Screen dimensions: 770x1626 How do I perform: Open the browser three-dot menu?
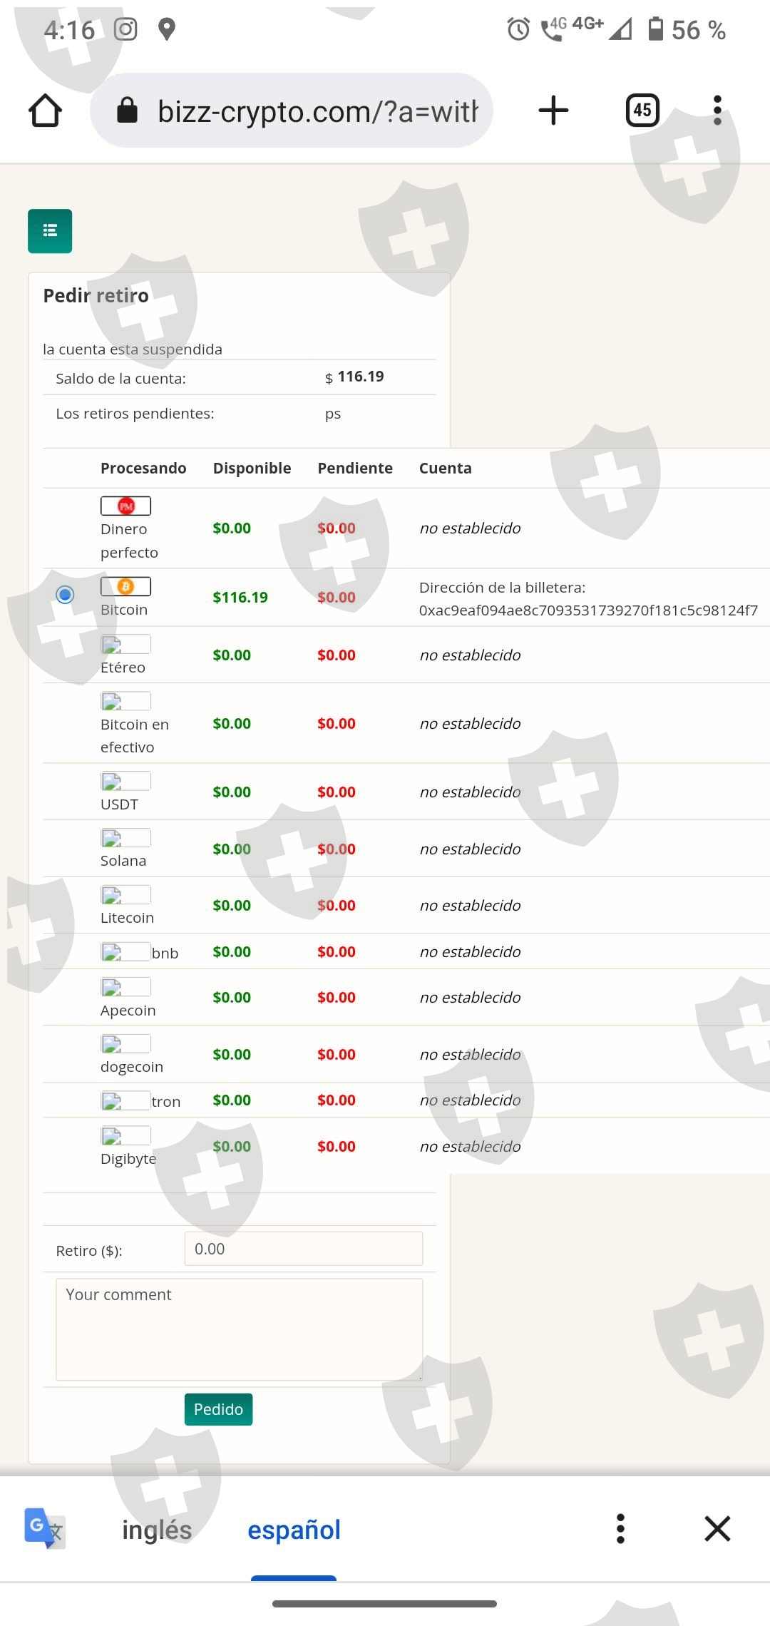click(717, 111)
